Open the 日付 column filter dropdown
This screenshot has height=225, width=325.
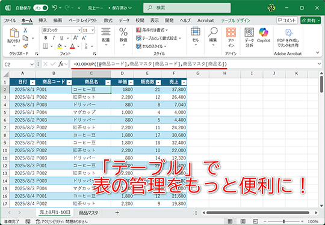click(32, 82)
